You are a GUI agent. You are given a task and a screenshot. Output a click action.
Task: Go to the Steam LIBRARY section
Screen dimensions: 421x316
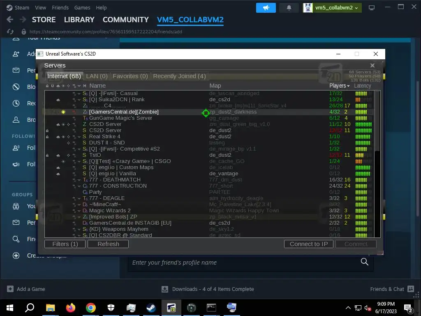click(79, 20)
